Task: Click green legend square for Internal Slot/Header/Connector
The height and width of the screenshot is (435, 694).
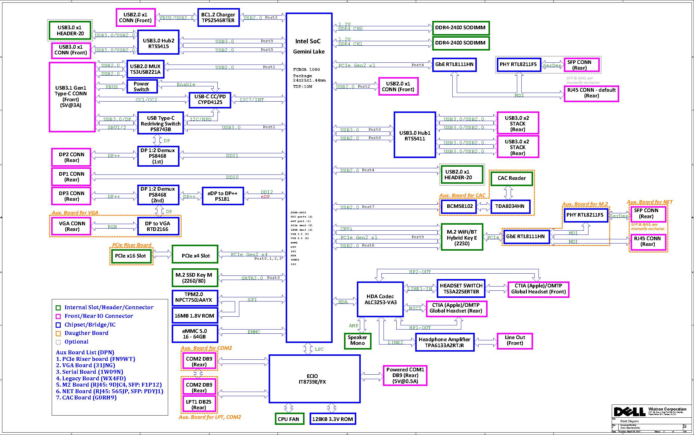Action: coord(58,308)
